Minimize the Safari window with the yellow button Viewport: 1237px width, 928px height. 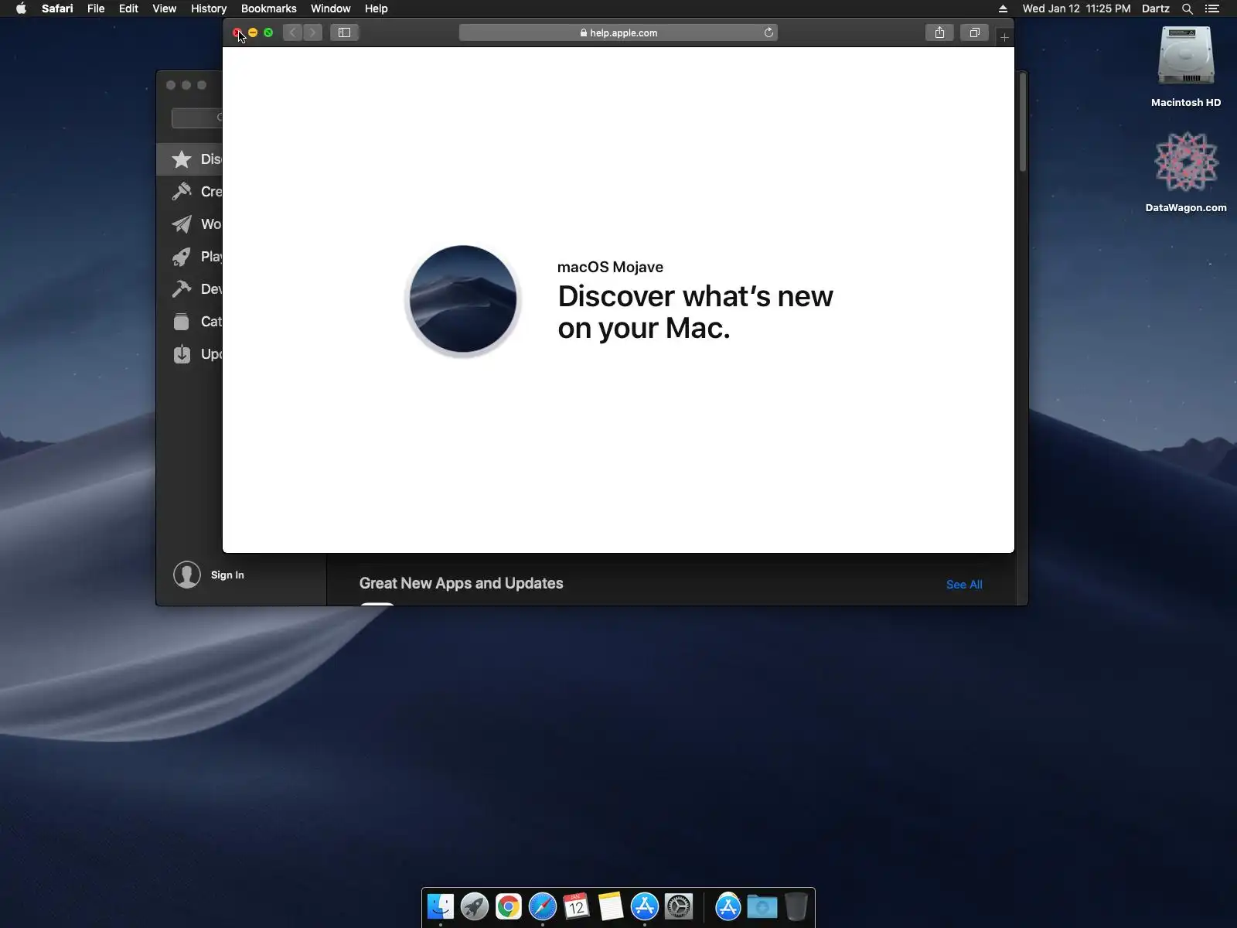(x=253, y=32)
